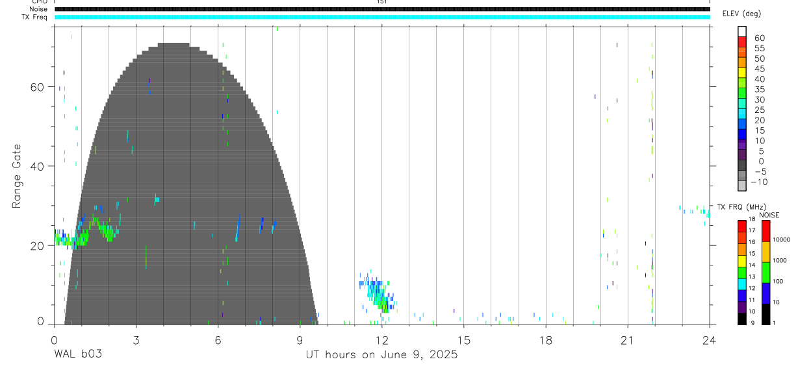Click TX FRQ legend label '11'
The height and width of the screenshot is (368, 798).
(752, 301)
